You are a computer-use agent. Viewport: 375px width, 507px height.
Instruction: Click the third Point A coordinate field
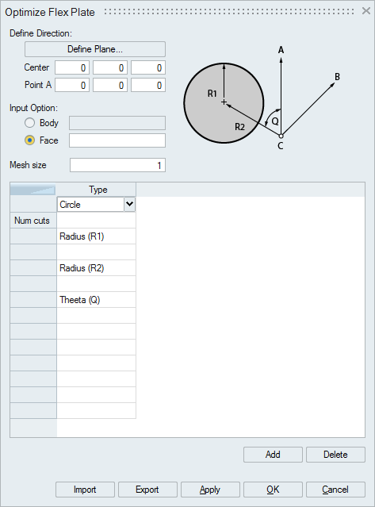(x=148, y=85)
